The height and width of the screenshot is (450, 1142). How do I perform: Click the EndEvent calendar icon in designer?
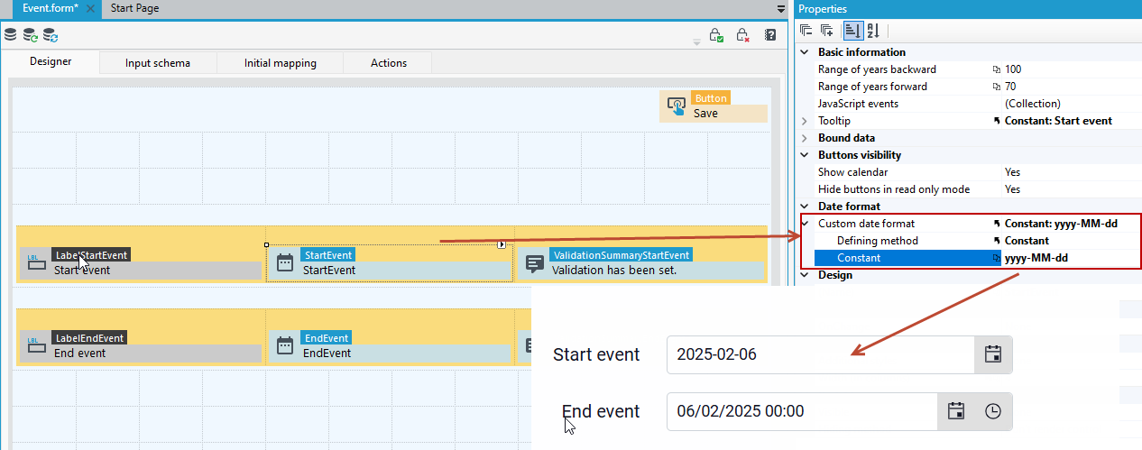coord(285,346)
